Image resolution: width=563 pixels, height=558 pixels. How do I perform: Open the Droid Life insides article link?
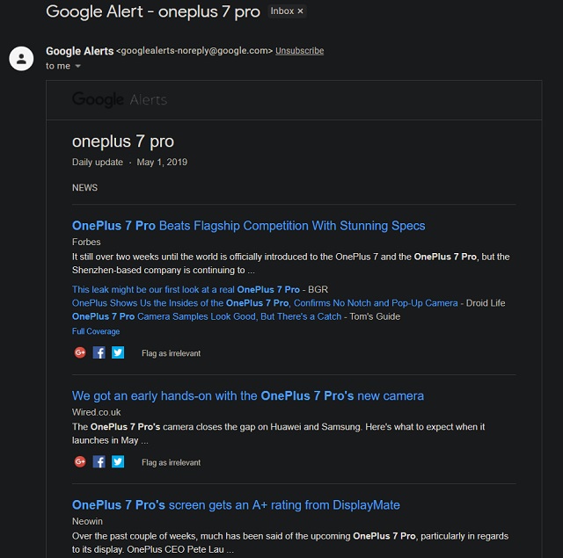(265, 303)
